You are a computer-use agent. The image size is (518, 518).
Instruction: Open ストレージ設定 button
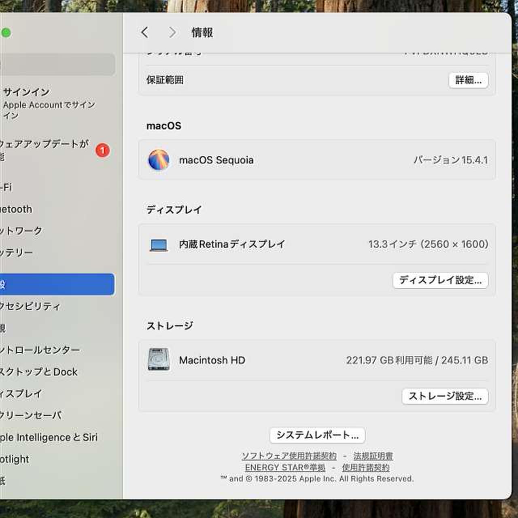[445, 396]
